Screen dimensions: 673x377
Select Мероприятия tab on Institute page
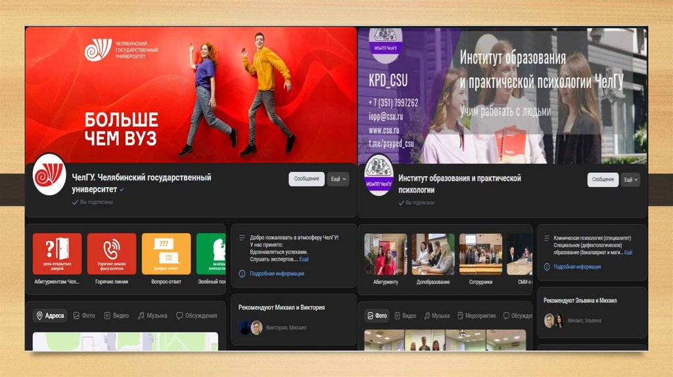click(x=476, y=316)
